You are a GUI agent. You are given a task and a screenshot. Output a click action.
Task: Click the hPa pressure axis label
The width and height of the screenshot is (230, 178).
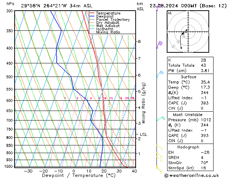pos(10,4)
